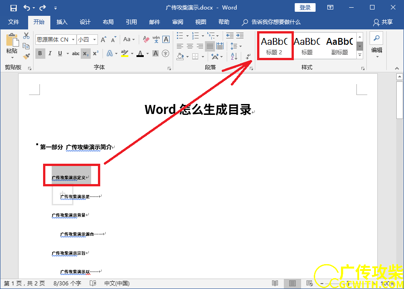Decrease the paragraph indent
This screenshot has height=289, width=404.
coord(229,35)
